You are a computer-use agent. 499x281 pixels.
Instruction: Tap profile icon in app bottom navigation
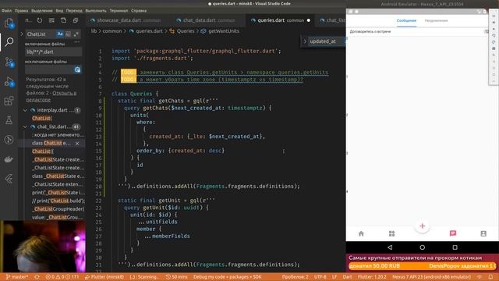[483, 233]
